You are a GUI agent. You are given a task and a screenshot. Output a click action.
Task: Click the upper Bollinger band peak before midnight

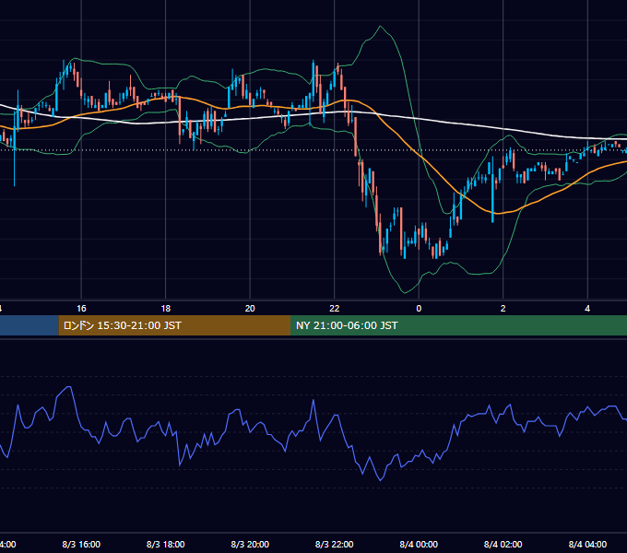[380, 27]
